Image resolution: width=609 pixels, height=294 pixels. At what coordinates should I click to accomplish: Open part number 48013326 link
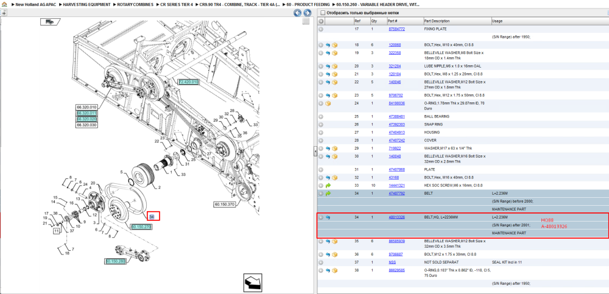(x=397, y=217)
